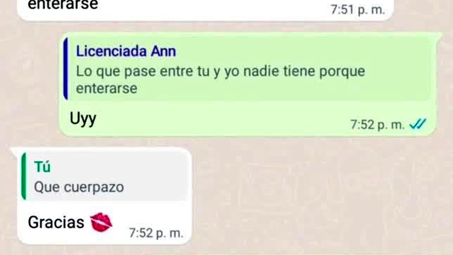Click the 7:51 p. m. timestamp
Viewport: 453px width, 255px height.
pos(357,10)
